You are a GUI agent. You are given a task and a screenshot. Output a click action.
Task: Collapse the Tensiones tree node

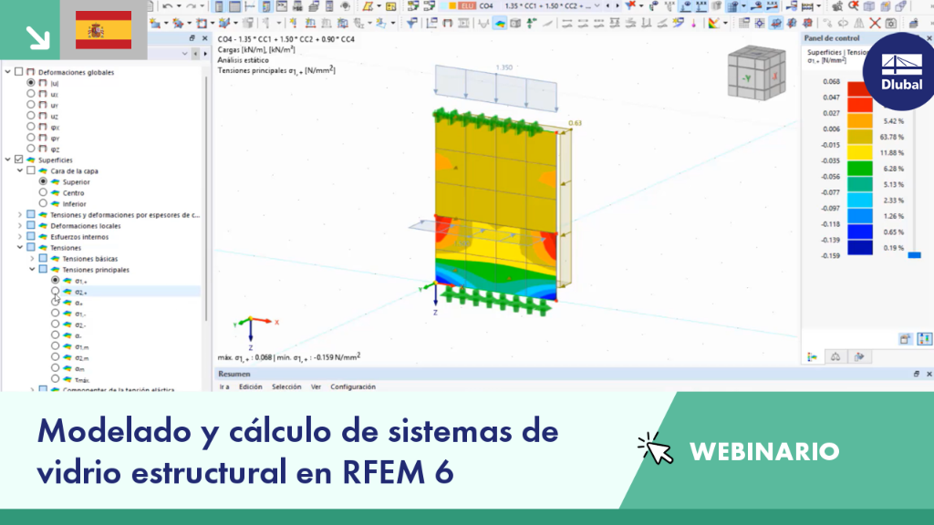click(20, 247)
